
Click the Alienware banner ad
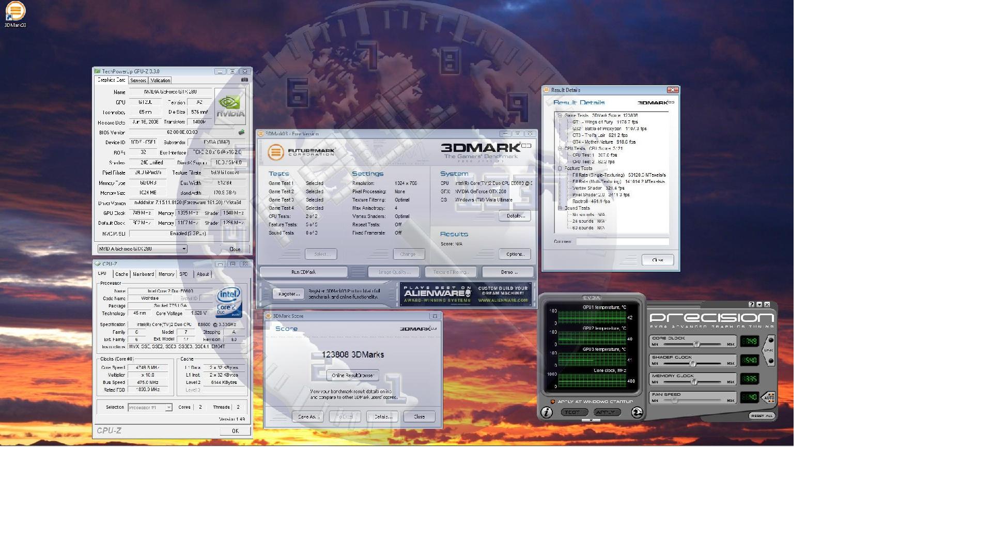[466, 294]
